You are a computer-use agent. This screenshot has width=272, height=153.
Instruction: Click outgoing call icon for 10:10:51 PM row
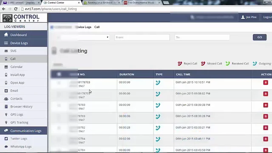pos(158,82)
